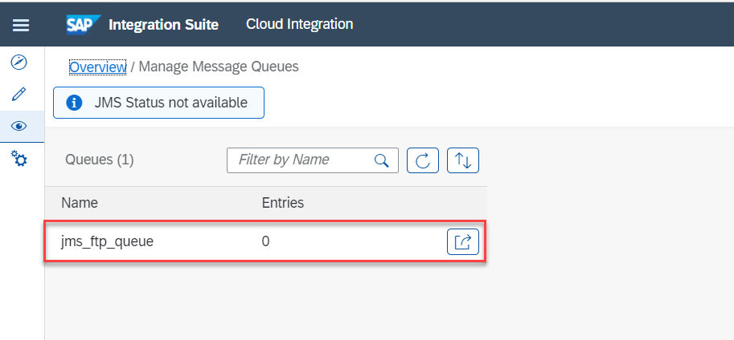This screenshot has height=340, width=734.
Task: Select the jms_ftp_queue row
Action: pos(161,241)
